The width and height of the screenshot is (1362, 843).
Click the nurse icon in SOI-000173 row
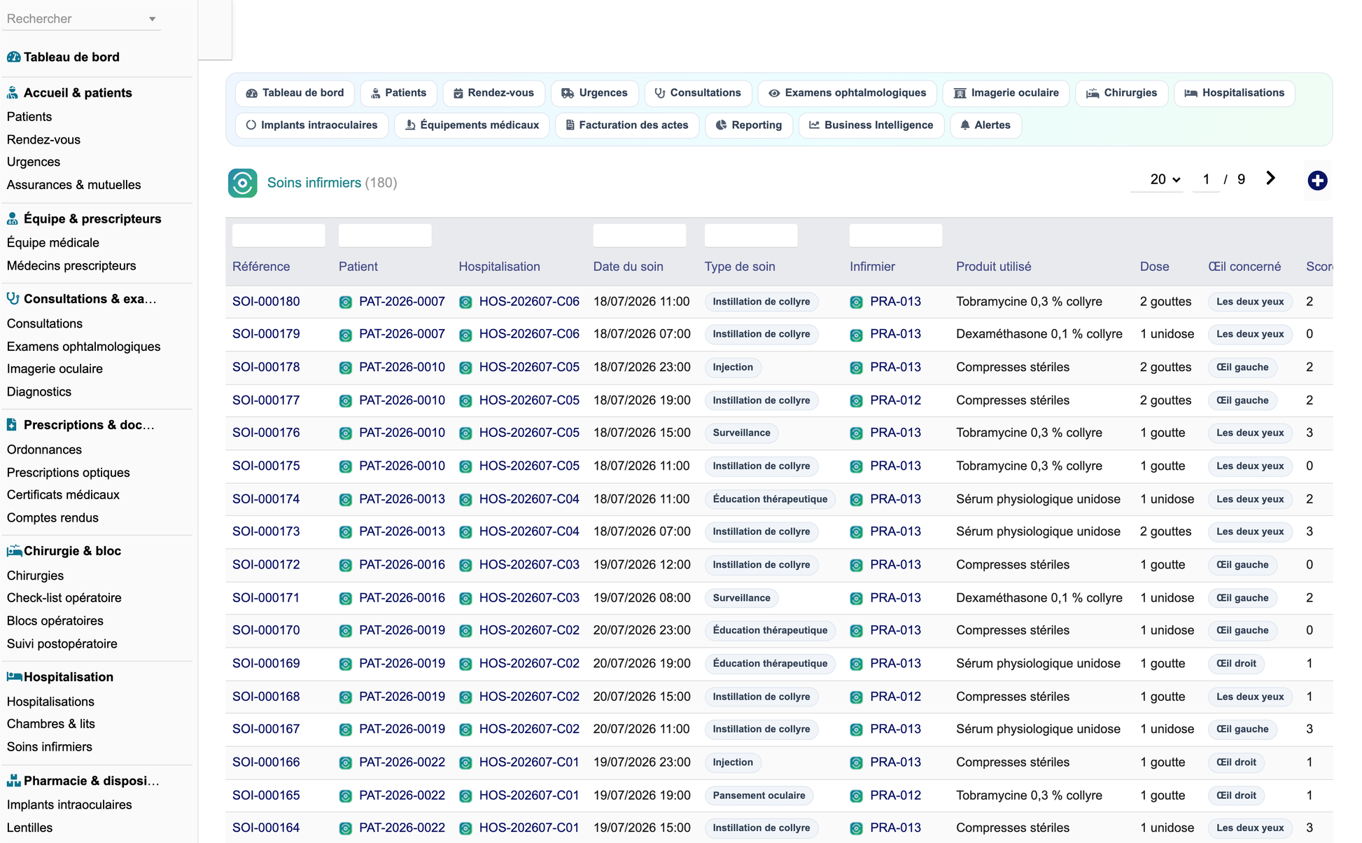856,533
